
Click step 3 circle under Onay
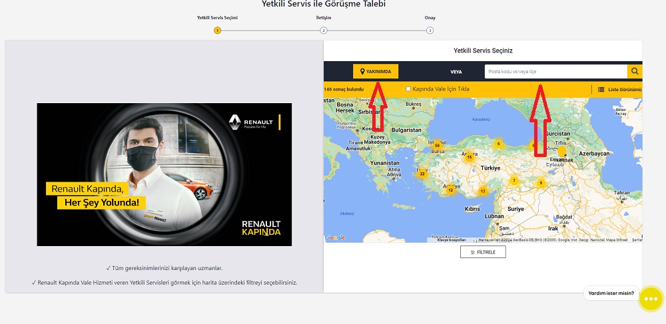(430, 31)
